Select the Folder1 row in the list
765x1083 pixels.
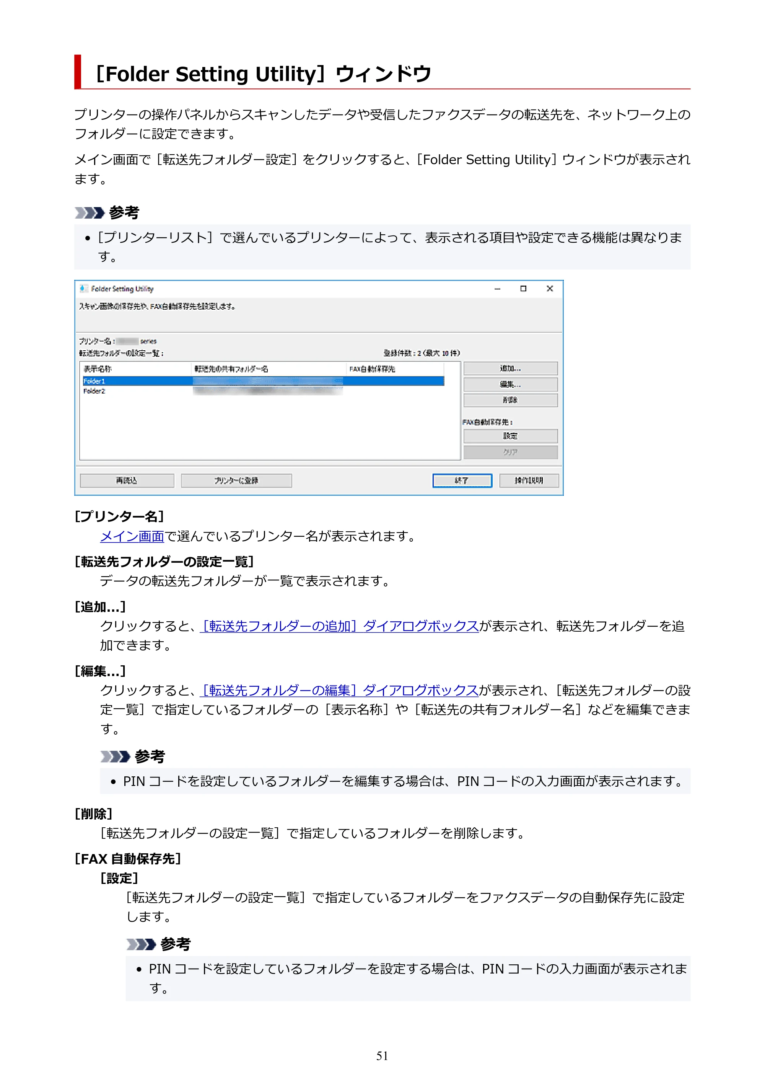point(262,381)
